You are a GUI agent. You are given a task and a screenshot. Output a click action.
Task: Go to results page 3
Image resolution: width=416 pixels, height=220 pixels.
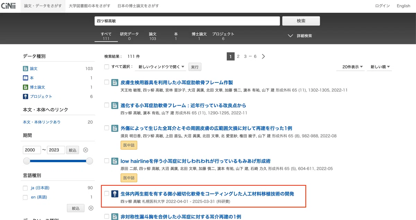[245, 56]
